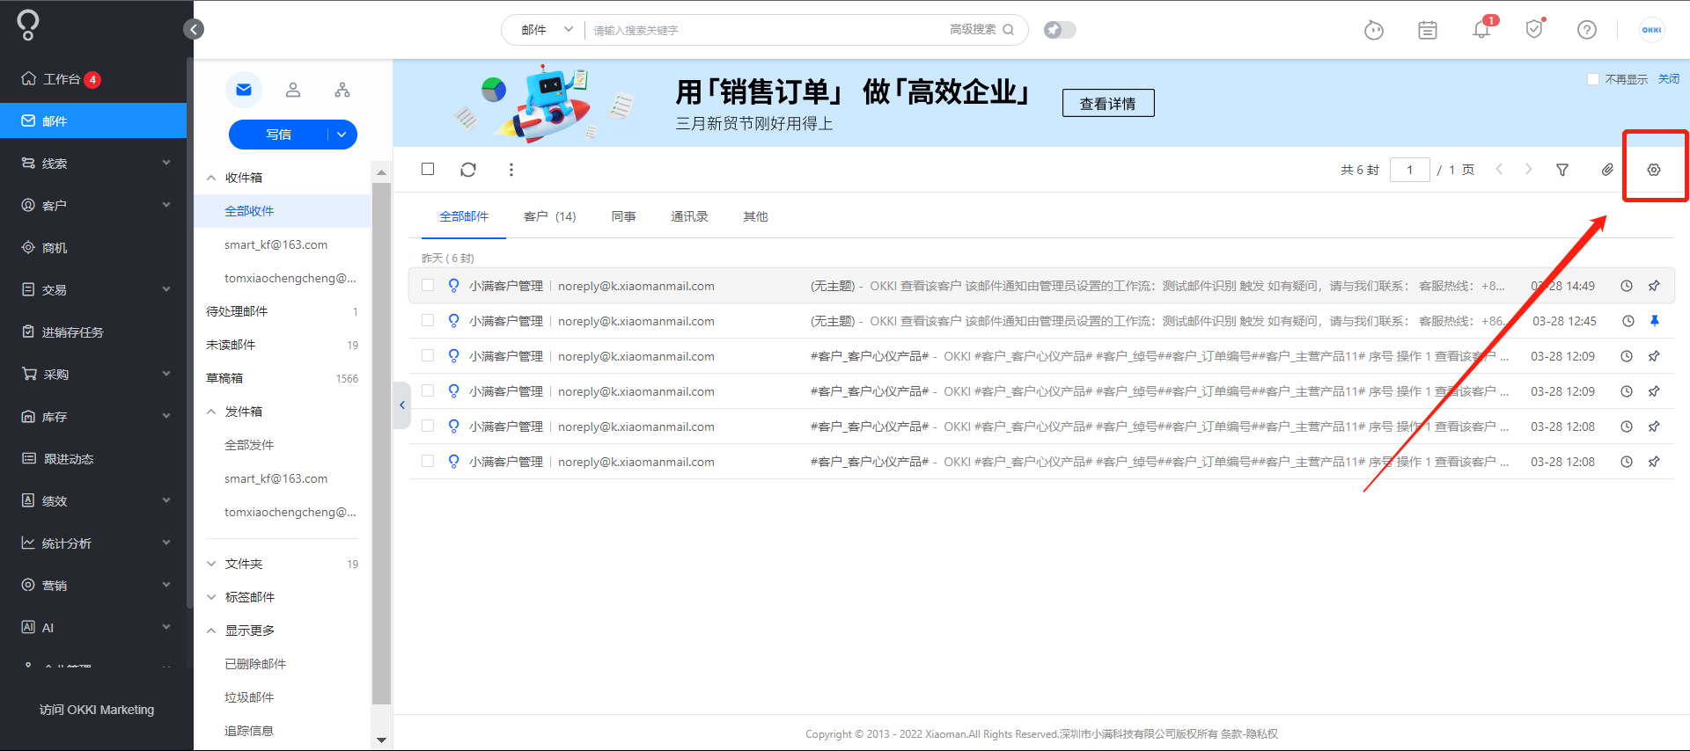Select checkbox of last 12:08 mail

[x=428, y=461]
